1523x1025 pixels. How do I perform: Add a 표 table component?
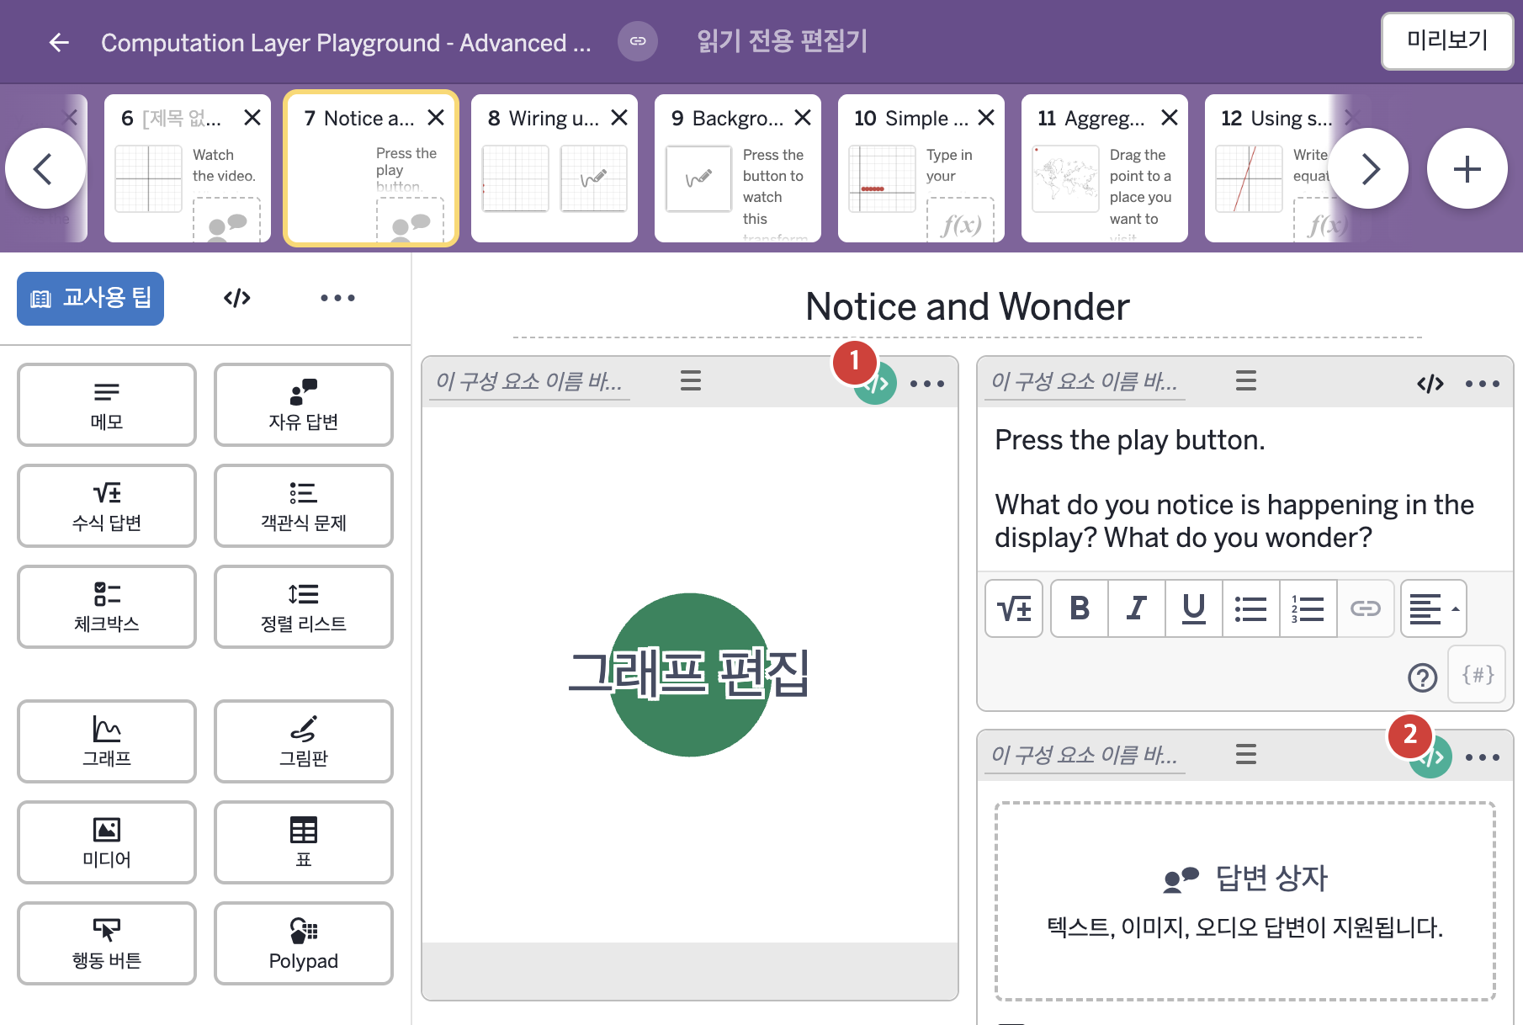(304, 842)
